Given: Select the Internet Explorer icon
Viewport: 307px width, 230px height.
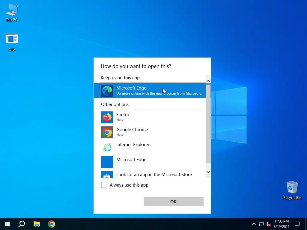Looking at the screenshot, I should (107, 147).
